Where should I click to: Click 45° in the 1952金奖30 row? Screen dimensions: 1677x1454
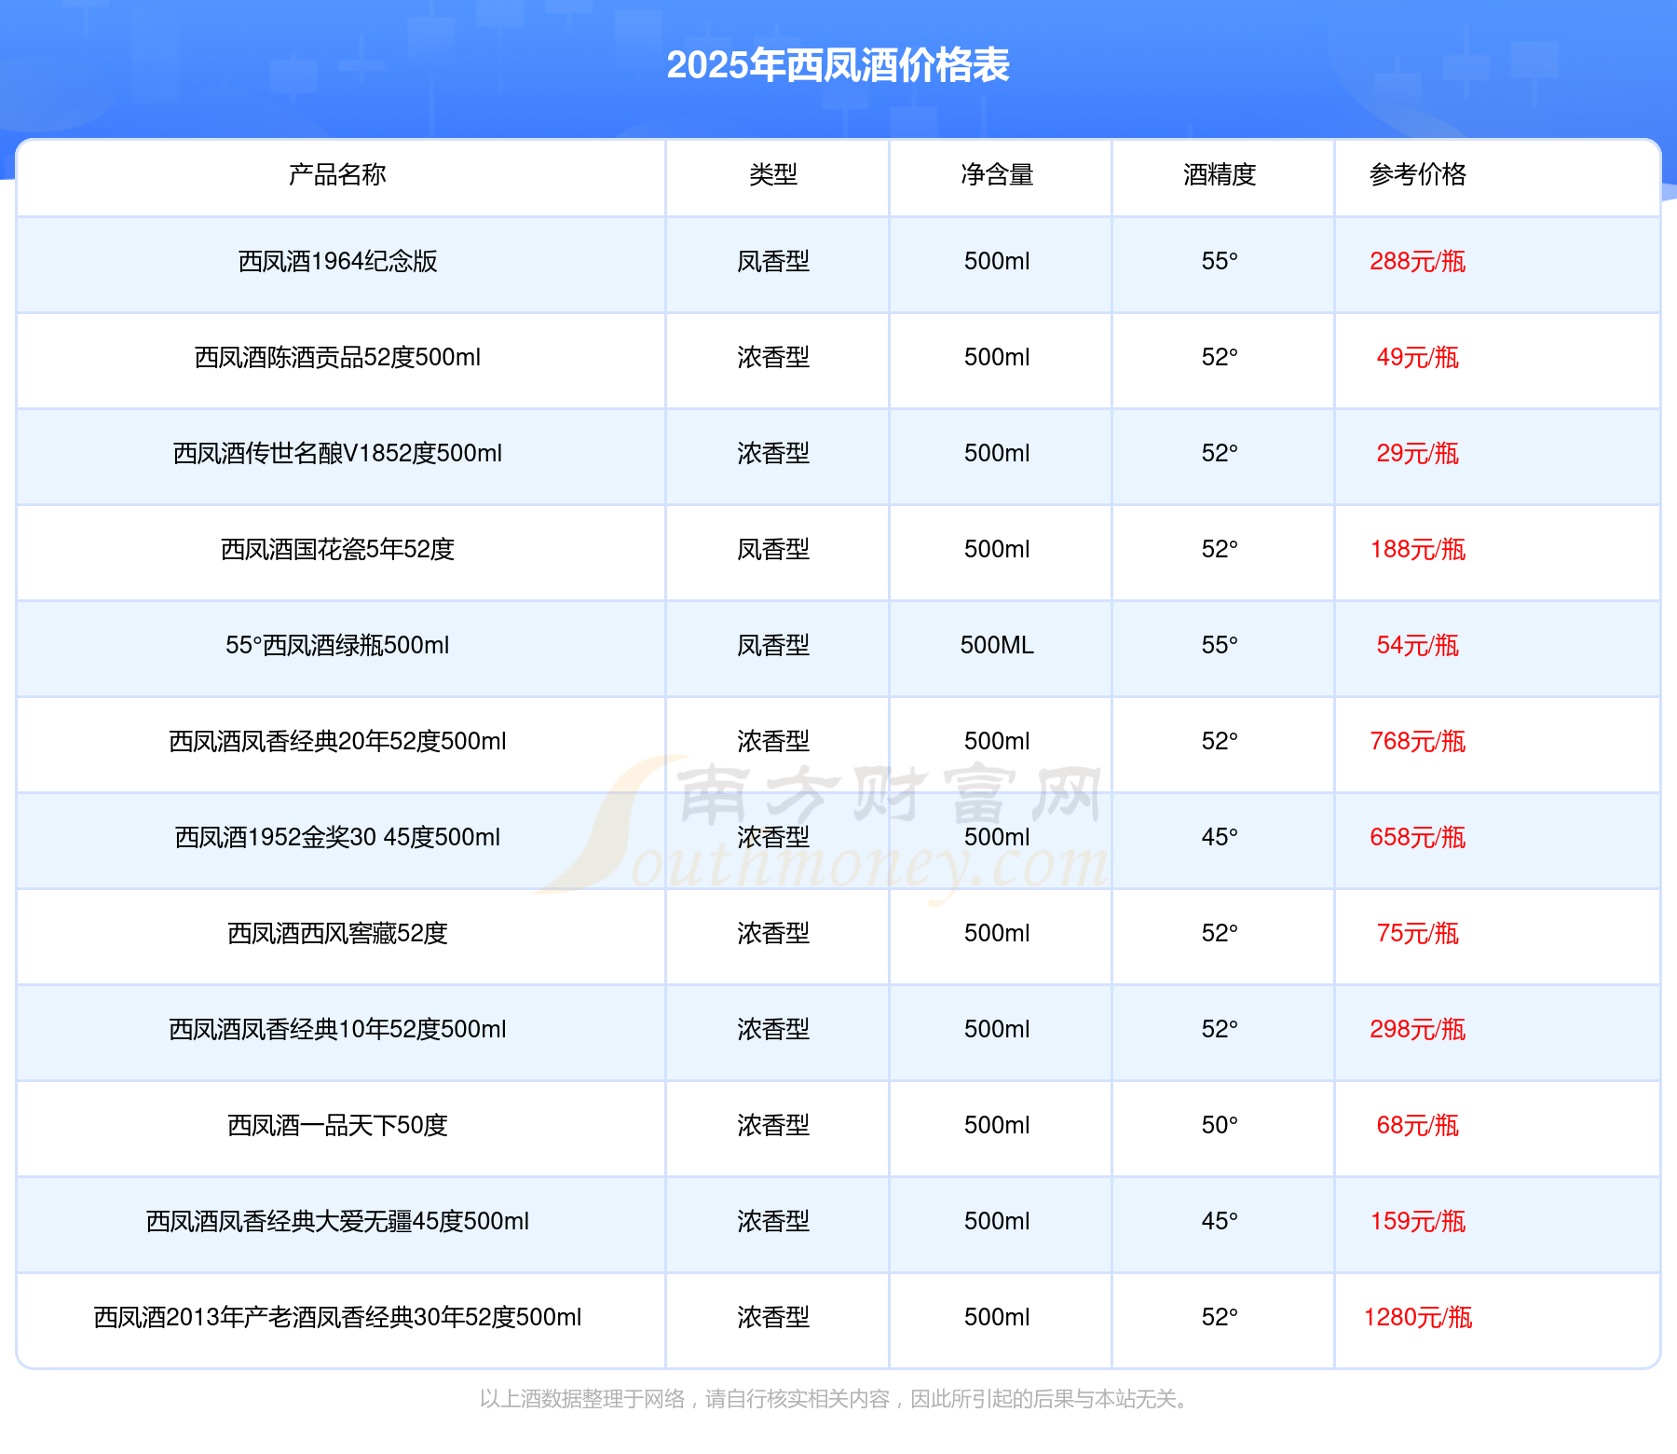tap(1220, 837)
